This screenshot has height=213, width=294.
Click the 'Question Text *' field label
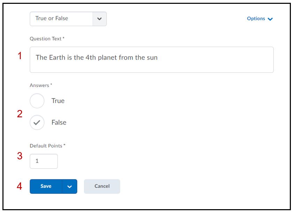47,39
